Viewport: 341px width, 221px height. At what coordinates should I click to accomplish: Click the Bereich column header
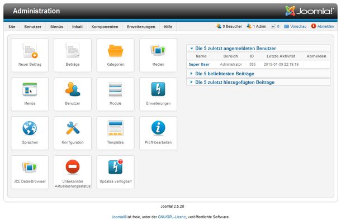point(230,56)
